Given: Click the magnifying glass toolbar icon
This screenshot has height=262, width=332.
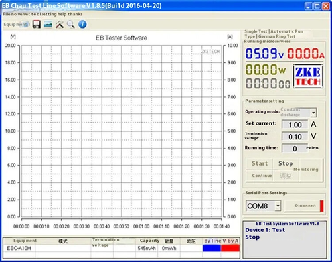Looking at the screenshot, I should [71, 24].
